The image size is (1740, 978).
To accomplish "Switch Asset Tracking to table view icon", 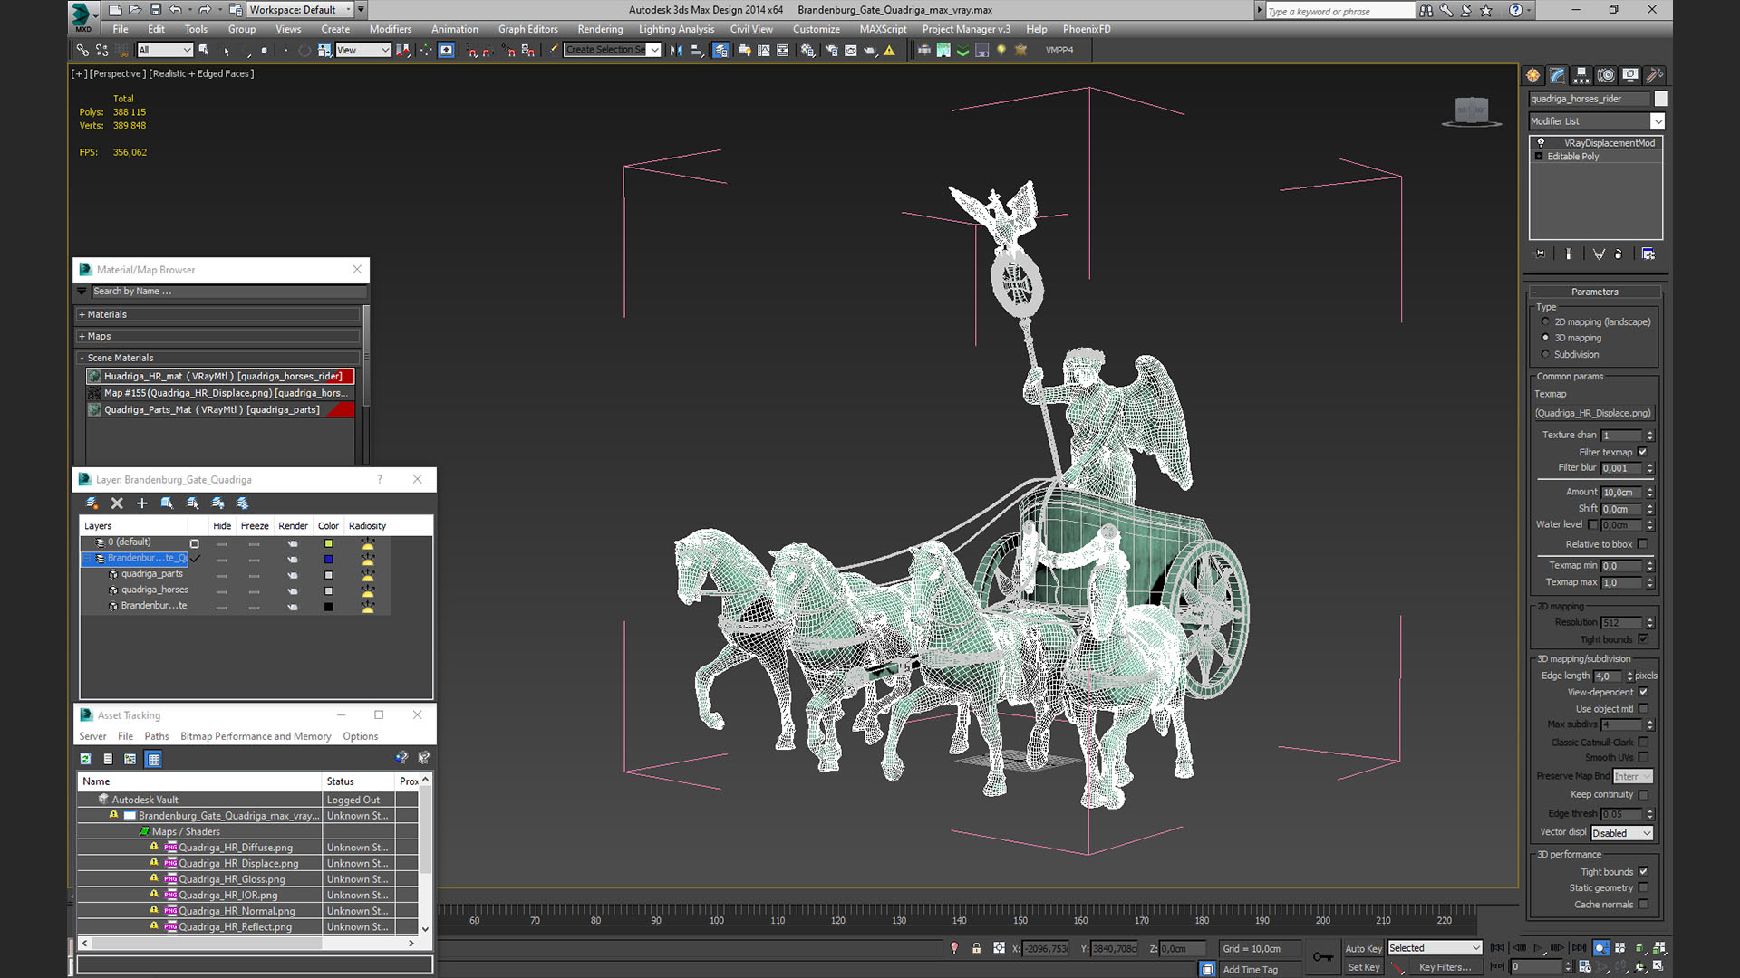I will pyautogui.click(x=154, y=760).
